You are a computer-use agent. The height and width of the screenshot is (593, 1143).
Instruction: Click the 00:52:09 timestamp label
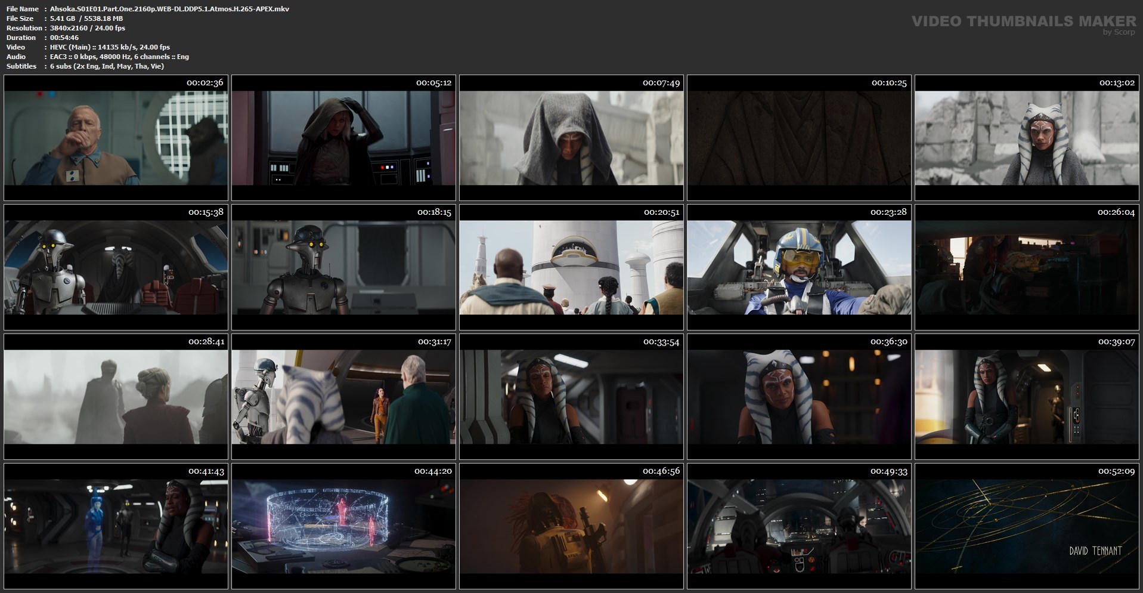1116,471
